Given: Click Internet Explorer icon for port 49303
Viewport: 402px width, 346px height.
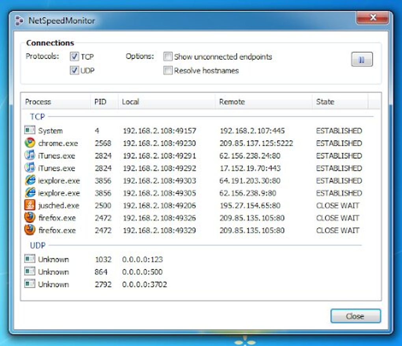Looking at the screenshot, I should click(30, 180).
